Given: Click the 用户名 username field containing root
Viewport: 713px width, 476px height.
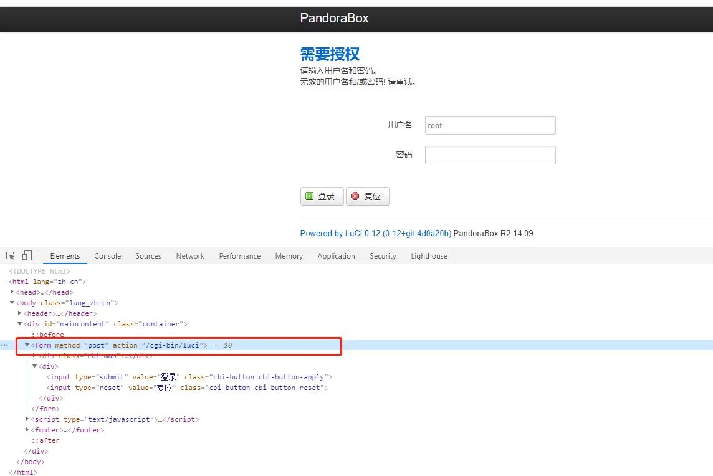Looking at the screenshot, I should 490,125.
